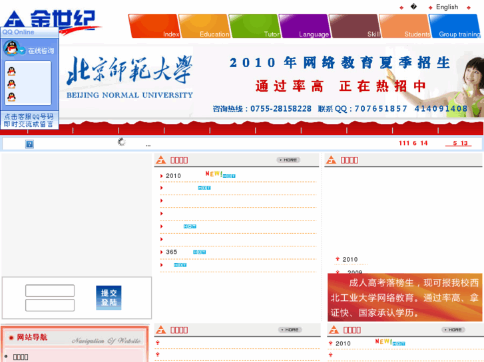The width and height of the screenshot is (484, 362).
Task: Open the Skill navigation tab
Action: (x=355, y=26)
